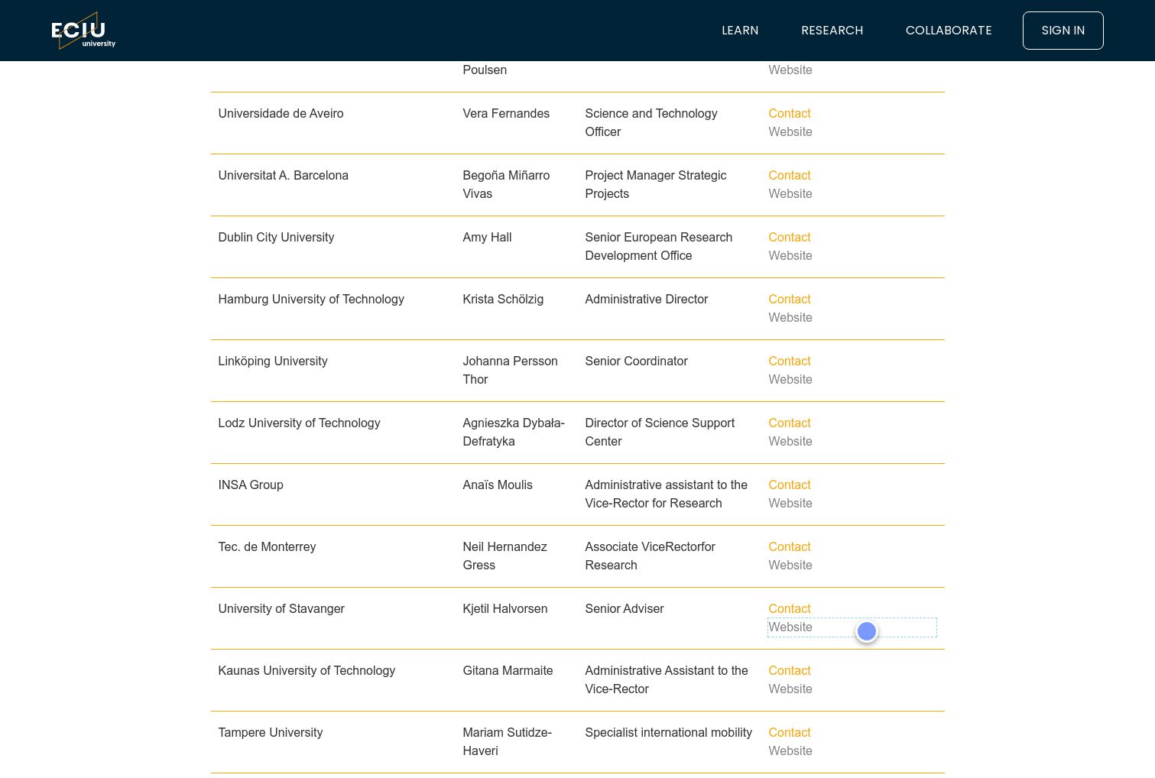Open Website link for Dublin City University

pyautogui.click(x=790, y=255)
